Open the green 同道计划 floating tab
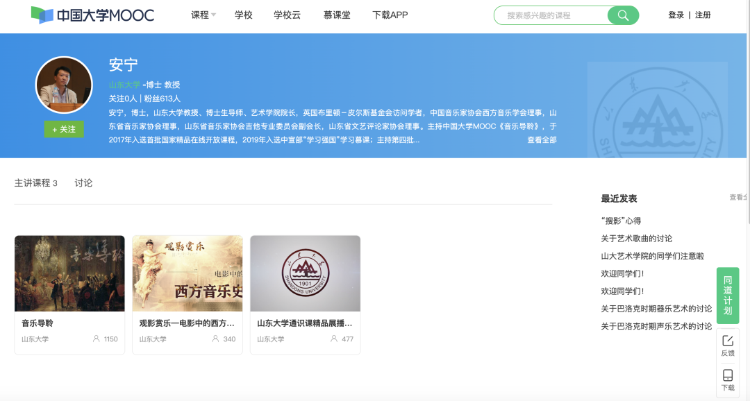The image size is (750, 401). (727, 296)
